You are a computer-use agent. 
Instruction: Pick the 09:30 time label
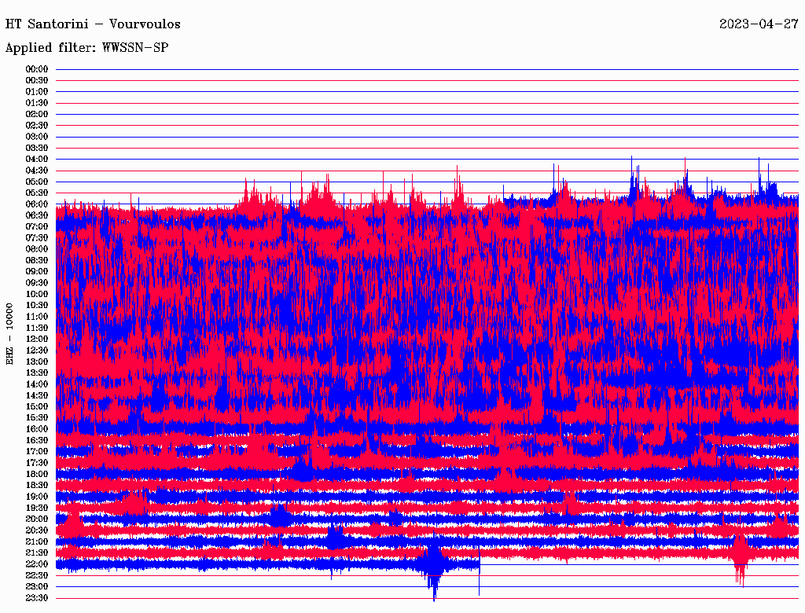click(x=37, y=283)
